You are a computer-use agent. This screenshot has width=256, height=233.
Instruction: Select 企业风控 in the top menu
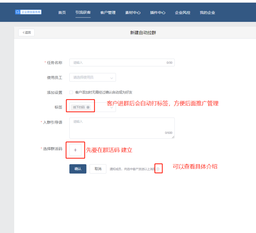point(183,13)
